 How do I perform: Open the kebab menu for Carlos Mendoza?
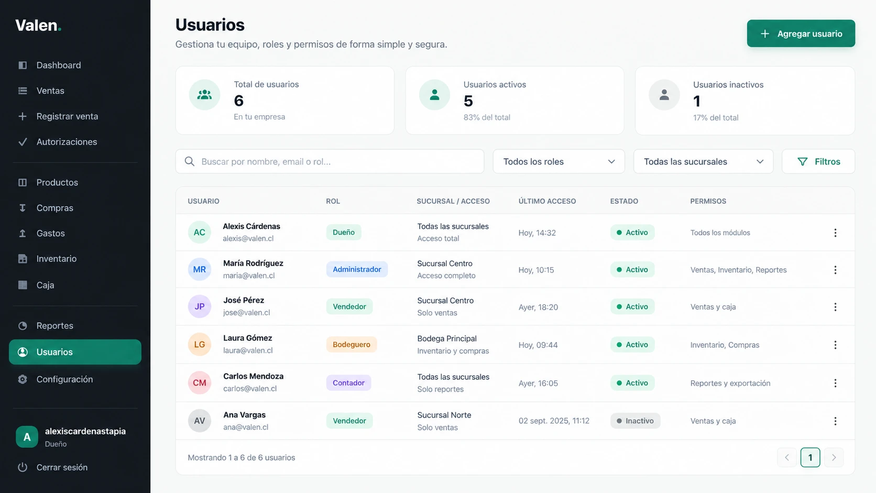[x=835, y=383]
